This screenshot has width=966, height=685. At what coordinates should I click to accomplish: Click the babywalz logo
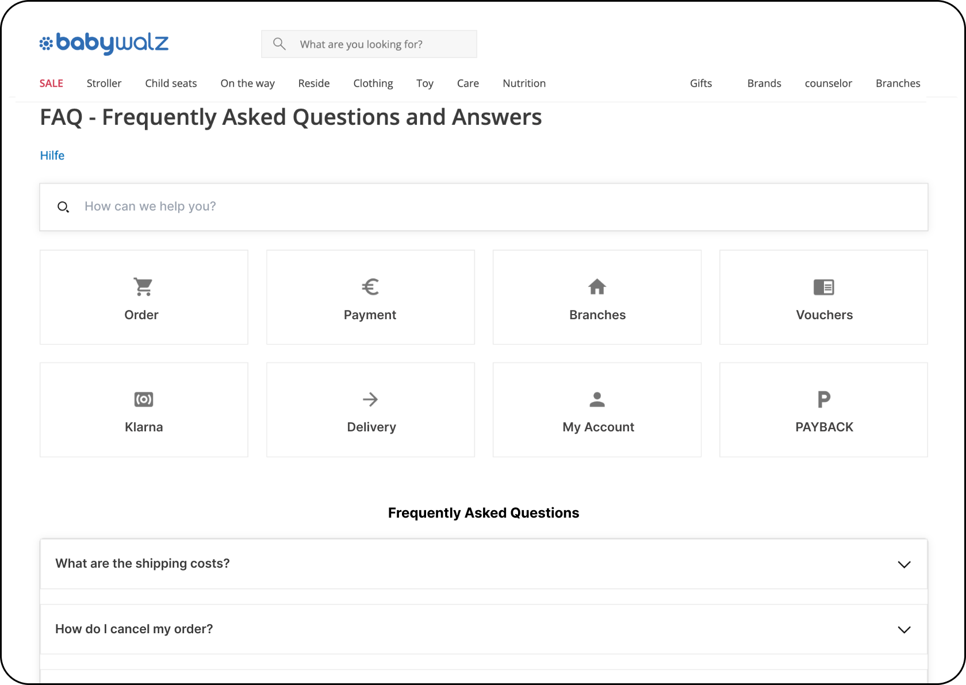pyautogui.click(x=104, y=43)
